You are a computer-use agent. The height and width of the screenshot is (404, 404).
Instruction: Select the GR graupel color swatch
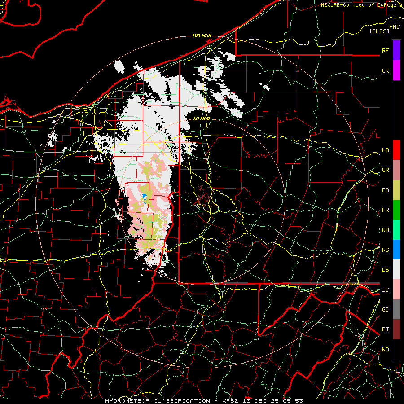coord(396,170)
